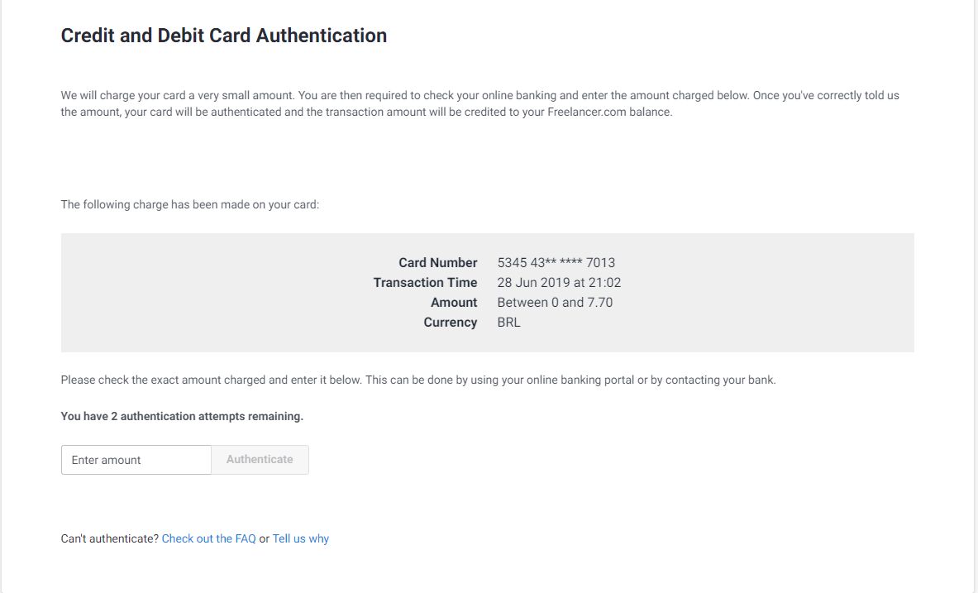Click the Enter amount input field
The width and height of the screenshot is (978, 593).
pos(136,460)
